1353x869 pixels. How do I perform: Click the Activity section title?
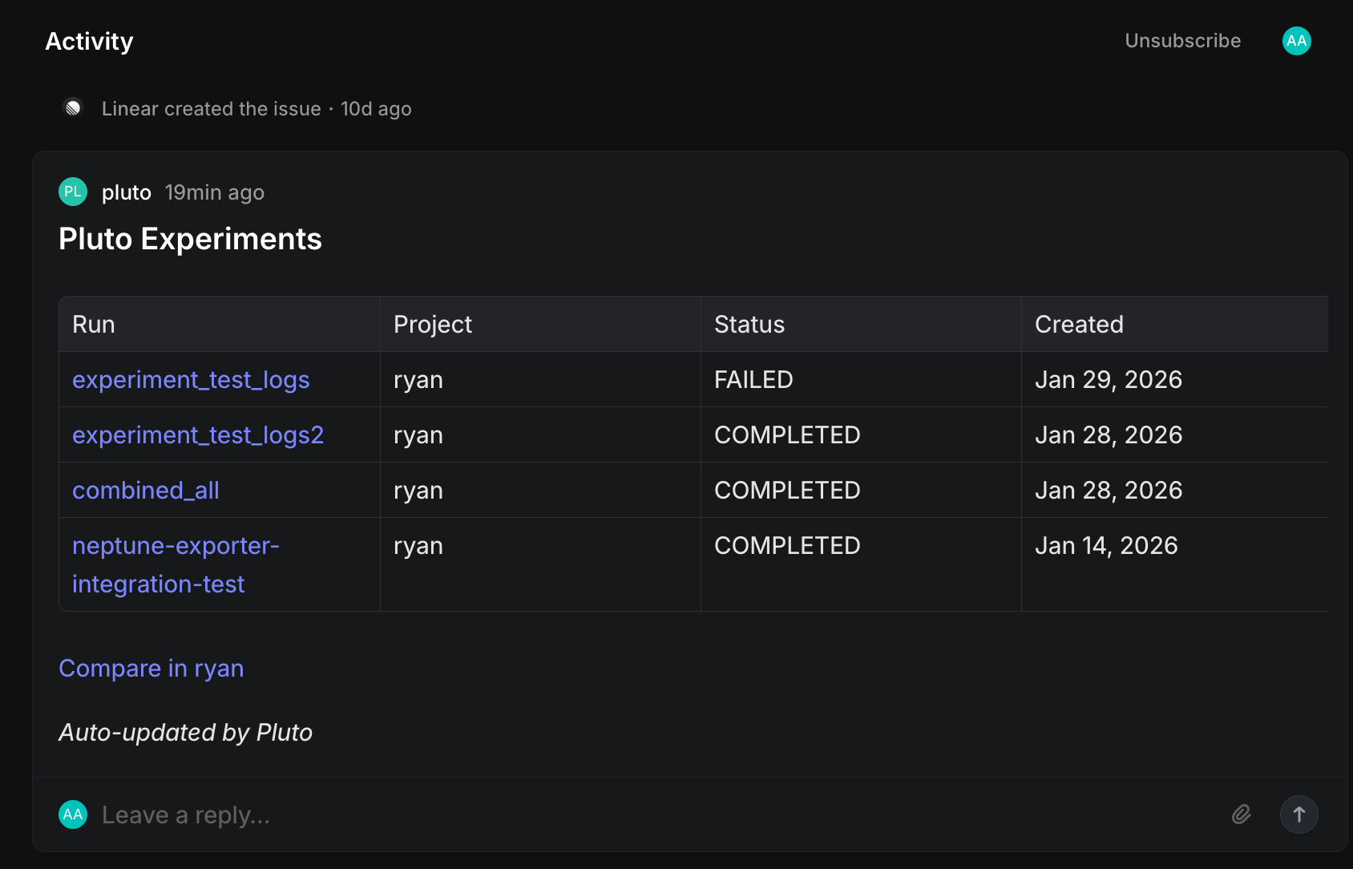tap(89, 42)
